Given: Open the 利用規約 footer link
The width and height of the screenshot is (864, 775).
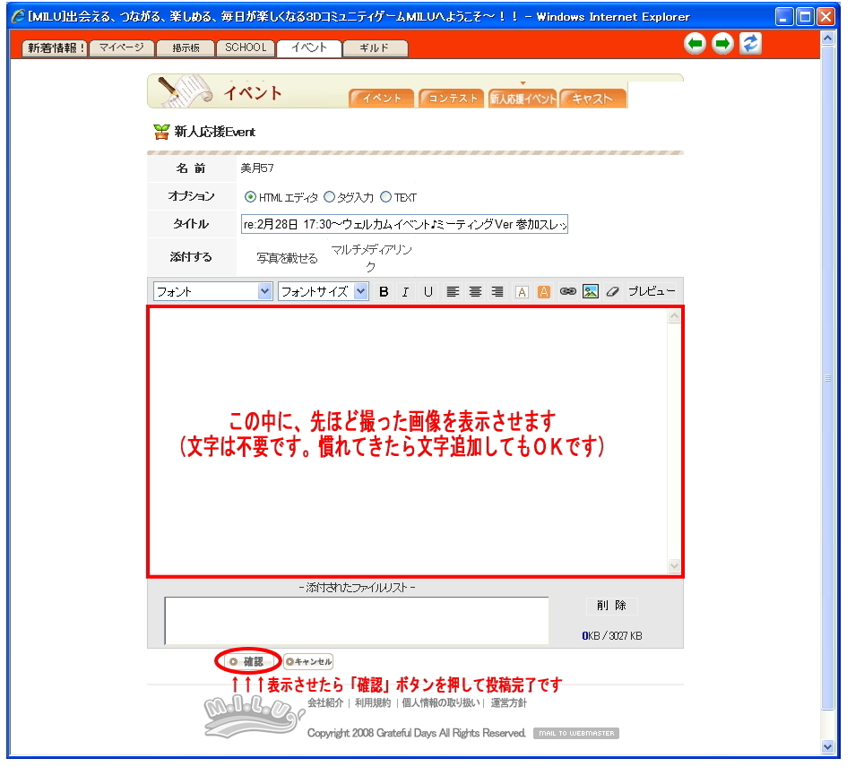Looking at the screenshot, I should (373, 702).
